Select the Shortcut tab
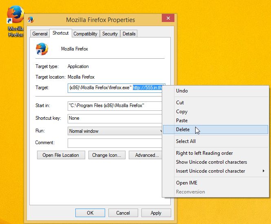This screenshot has width=271, height=224. (x=60, y=33)
